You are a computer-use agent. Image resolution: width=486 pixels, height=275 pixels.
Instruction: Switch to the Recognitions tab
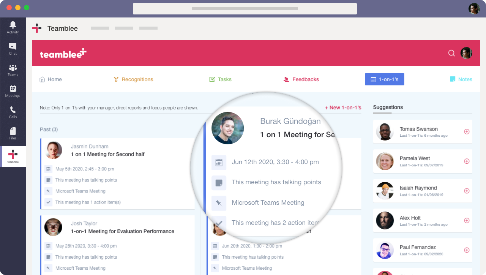coord(133,79)
